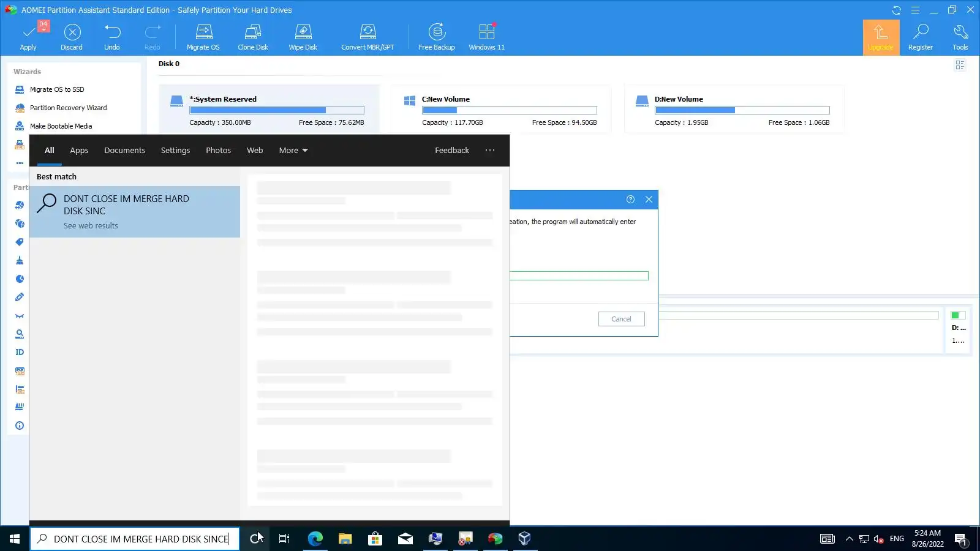Viewport: 980px width, 551px height.
Task: Open the Mail app from the taskbar
Action: [405, 539]
